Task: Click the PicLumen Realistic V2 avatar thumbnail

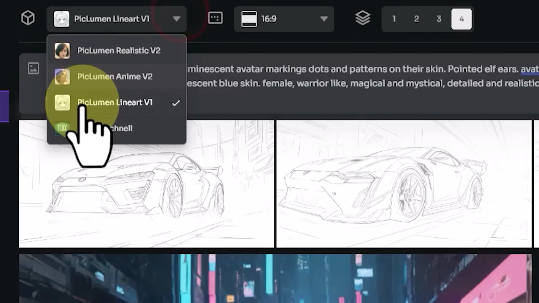Action: click(x=62, y=51)
